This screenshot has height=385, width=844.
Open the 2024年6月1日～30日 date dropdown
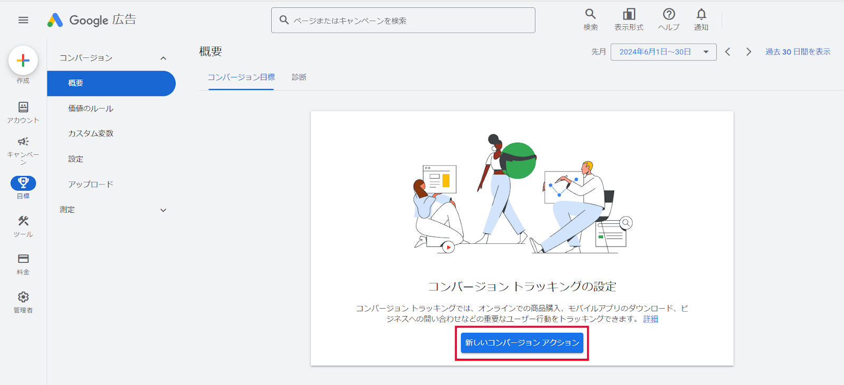pos(664,52)
